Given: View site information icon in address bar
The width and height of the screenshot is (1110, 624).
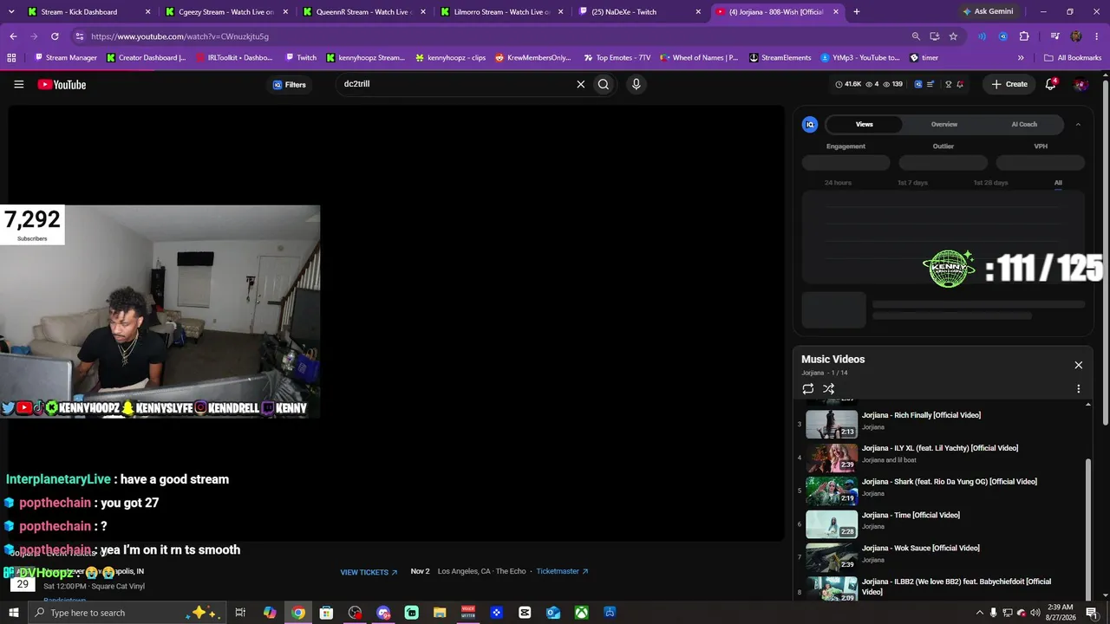Looking at the screenshot, I should click(x=79, y=36).
